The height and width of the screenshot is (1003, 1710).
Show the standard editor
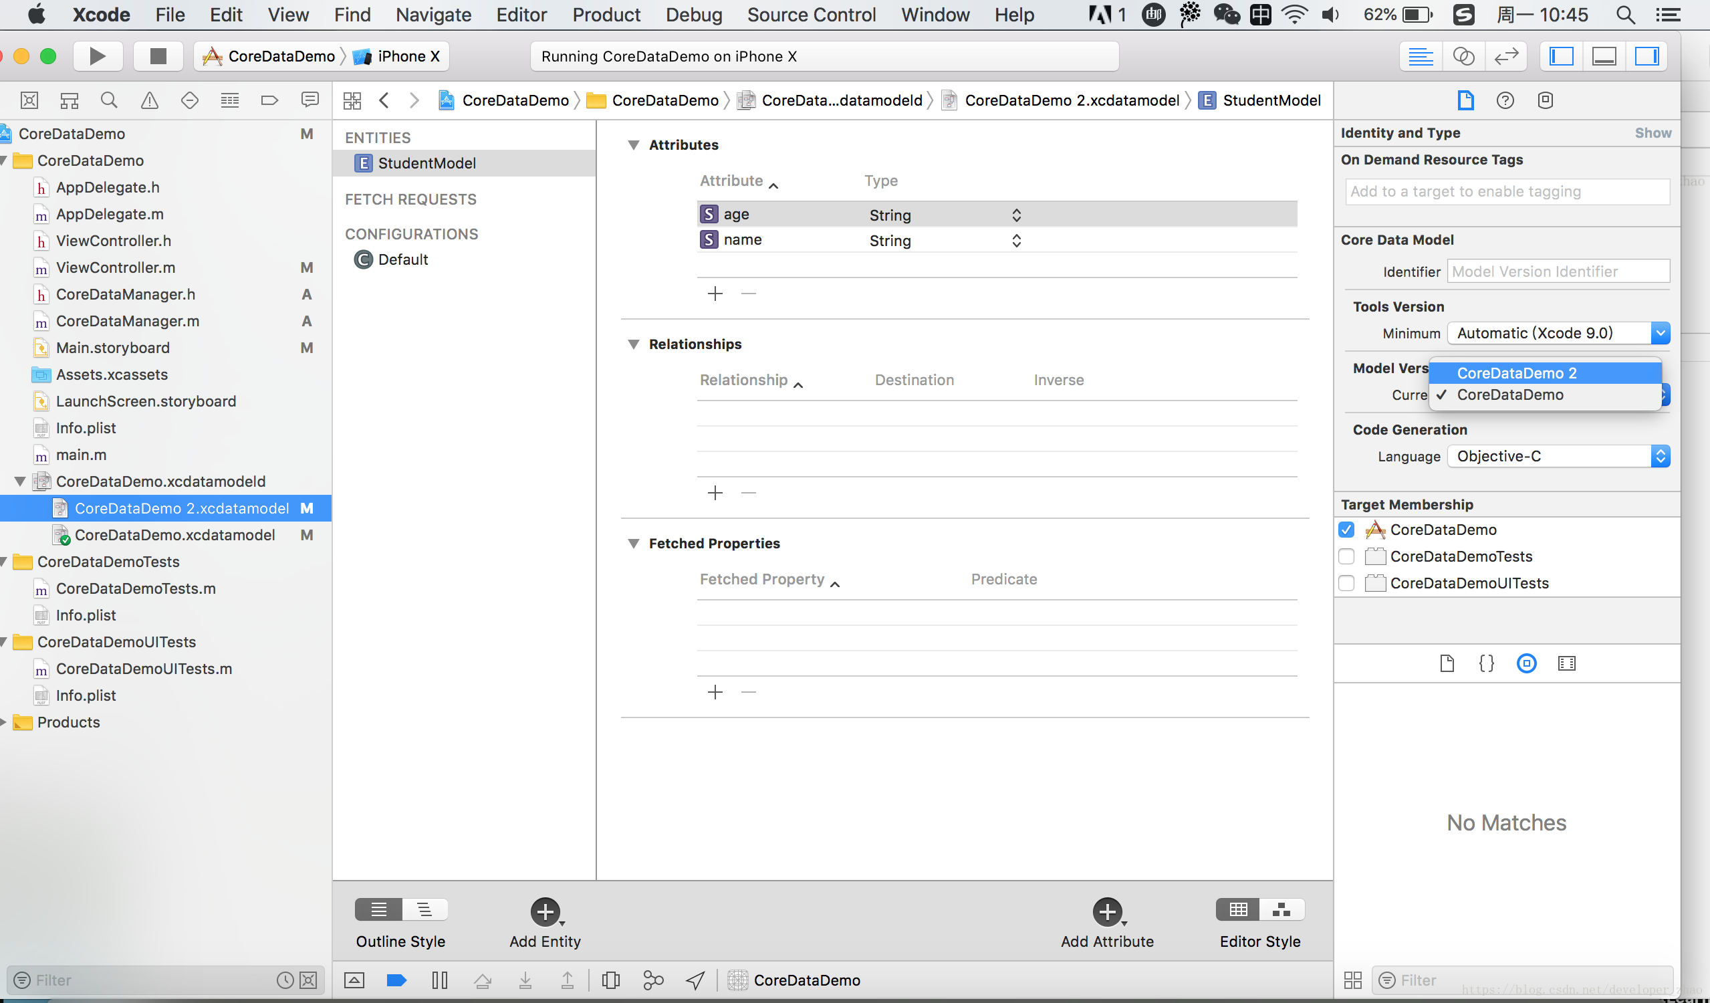pyautogui.click(x=1421, y=56)
